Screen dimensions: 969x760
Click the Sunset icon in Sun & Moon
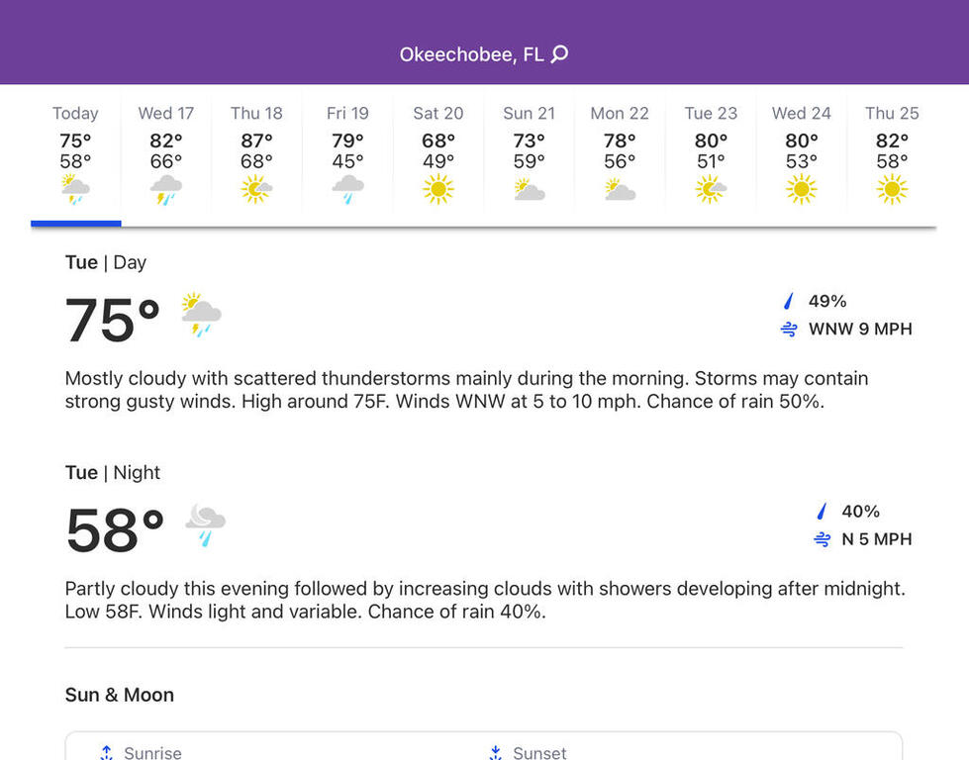495,753
